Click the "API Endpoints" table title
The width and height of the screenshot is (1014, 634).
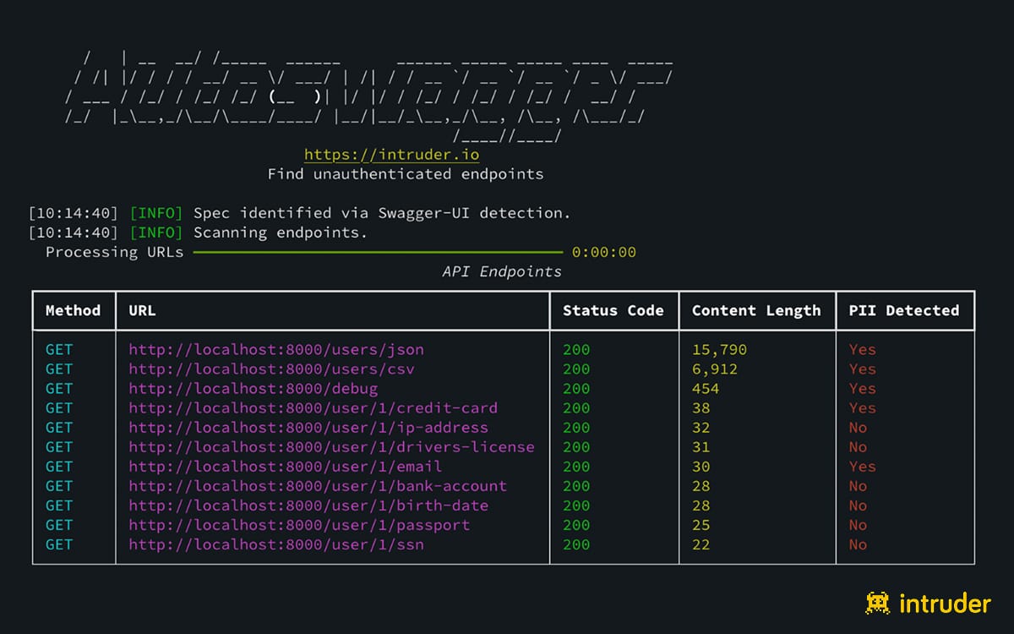tap(502, 271)
